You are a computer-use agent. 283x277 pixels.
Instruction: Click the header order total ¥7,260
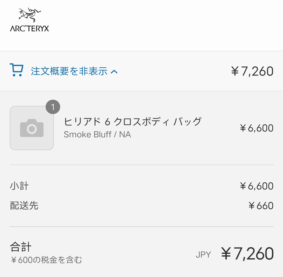[252, 71]
